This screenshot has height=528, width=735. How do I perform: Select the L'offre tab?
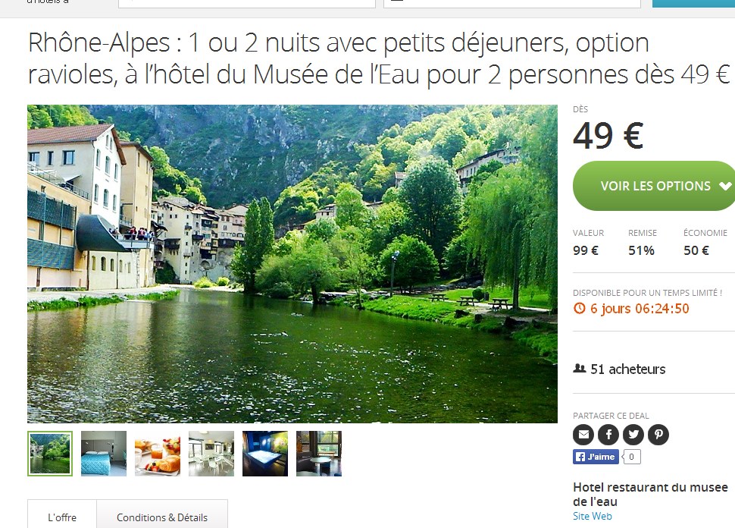click(62, 517)
